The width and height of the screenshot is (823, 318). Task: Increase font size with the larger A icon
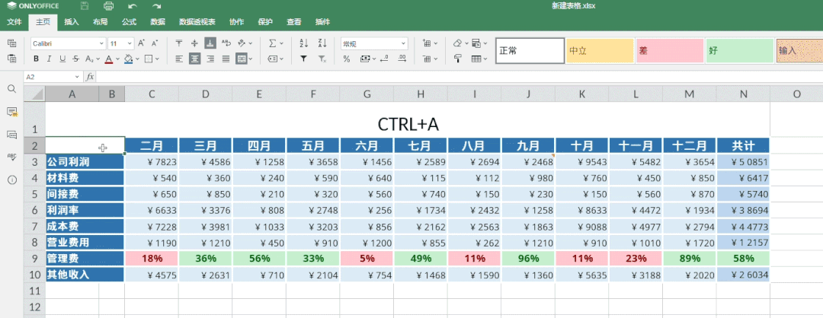tap(142, 43)
